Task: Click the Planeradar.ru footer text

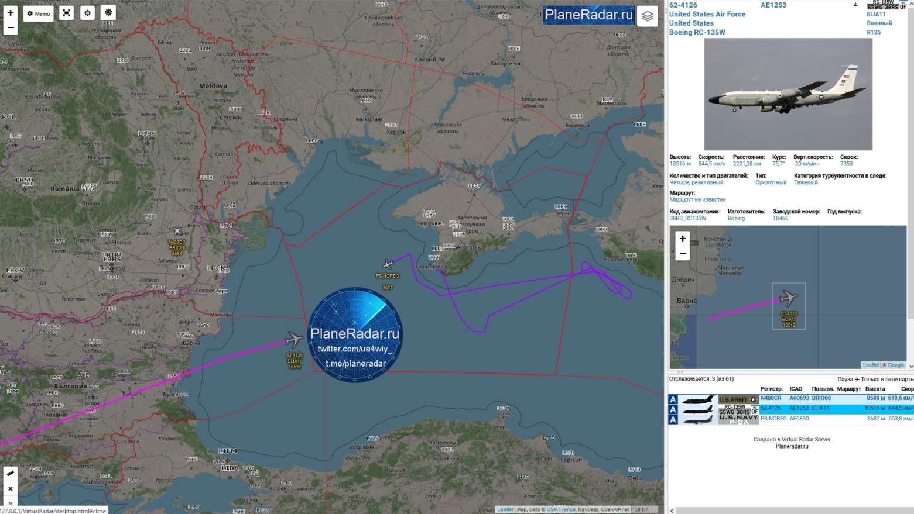Action: pos(792,446)
